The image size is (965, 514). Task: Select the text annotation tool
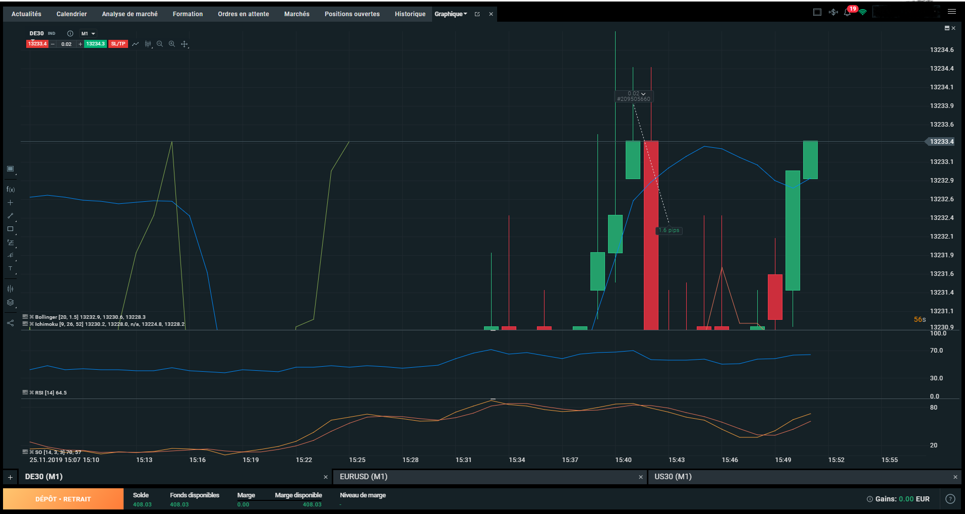point(10,268)
